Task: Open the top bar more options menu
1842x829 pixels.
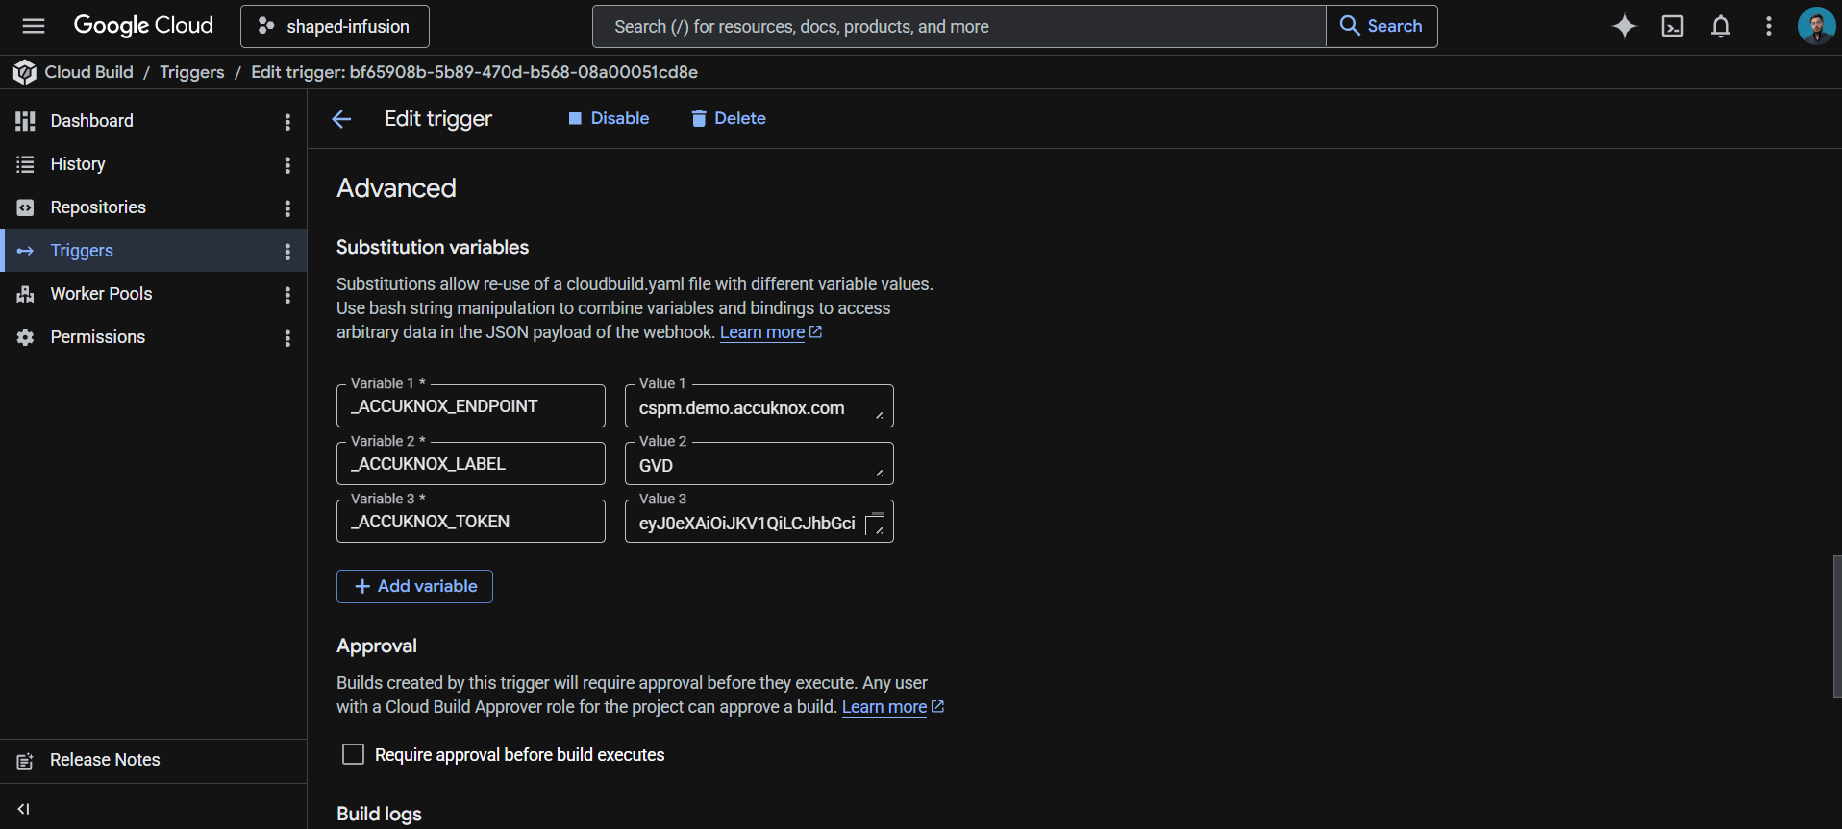Action: 1769,26
